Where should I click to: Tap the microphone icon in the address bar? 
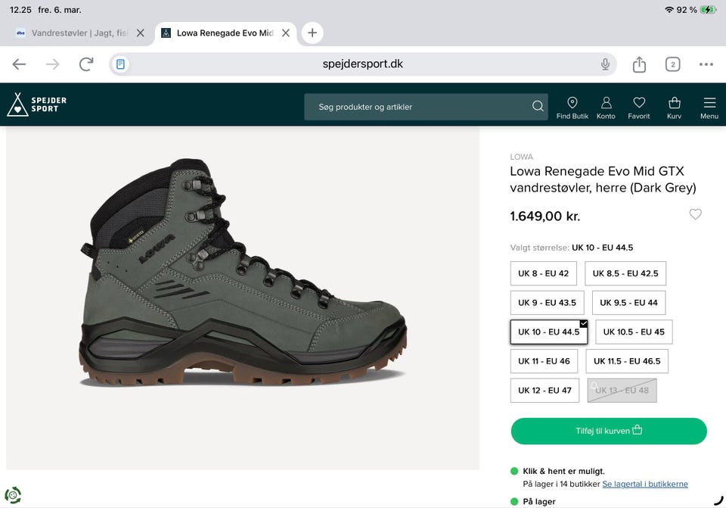(x=605, y=64)
